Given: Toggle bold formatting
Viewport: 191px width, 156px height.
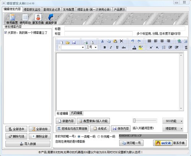Looking at the screenshot, I should pos(105,47).
